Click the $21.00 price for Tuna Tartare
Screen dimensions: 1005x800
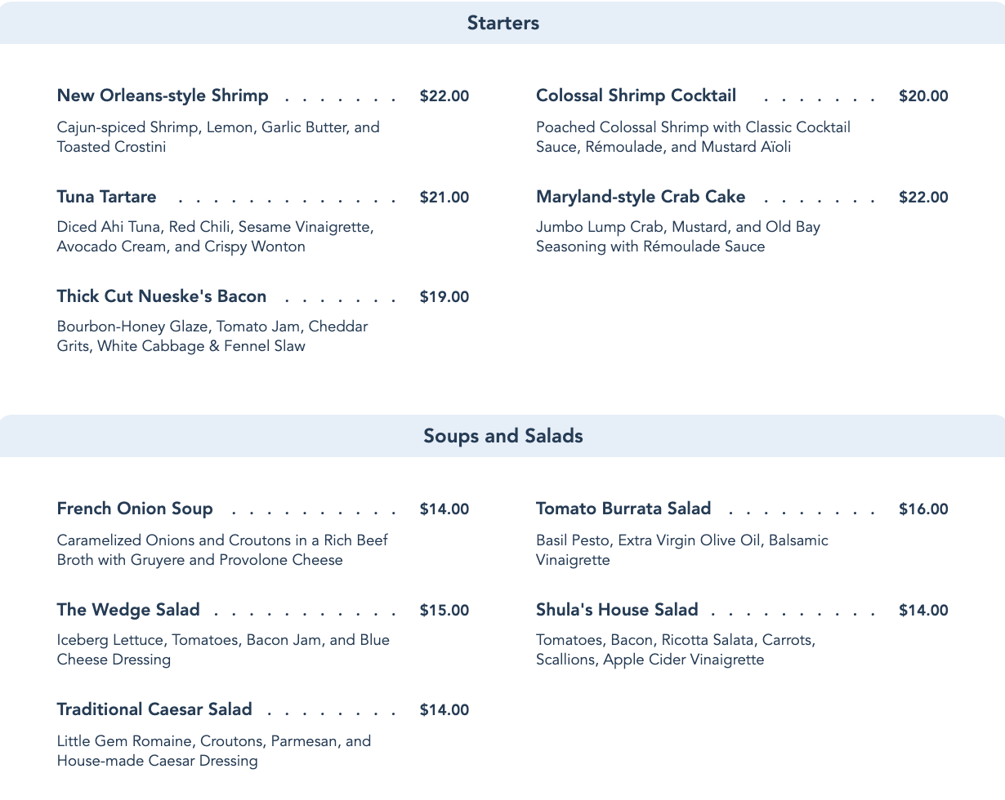(x=444, y=198)
